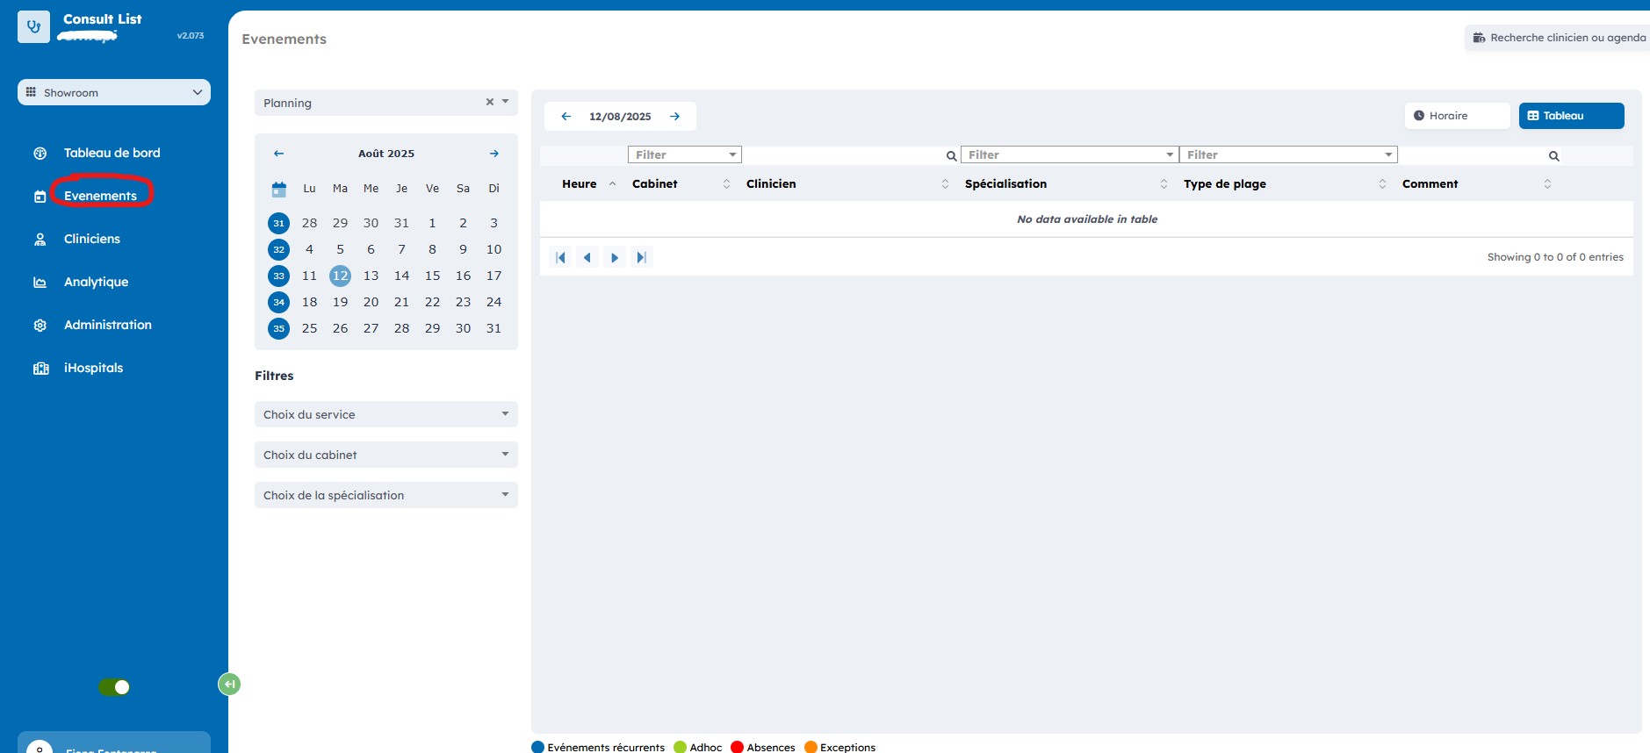This screenshot has height=753, width=1650.
Task: Toggle the green switch in sidebar
Action: 114,687
